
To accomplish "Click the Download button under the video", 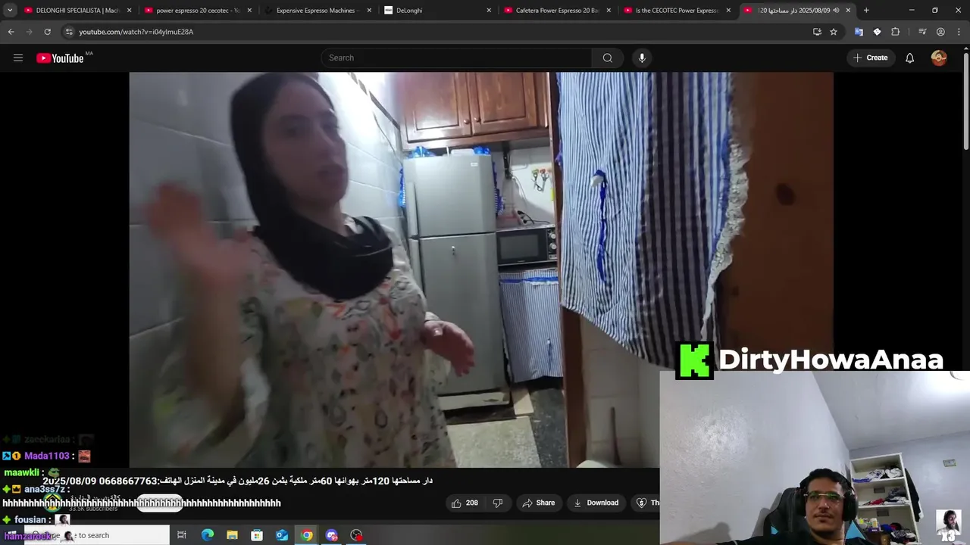I will point(596,503).
